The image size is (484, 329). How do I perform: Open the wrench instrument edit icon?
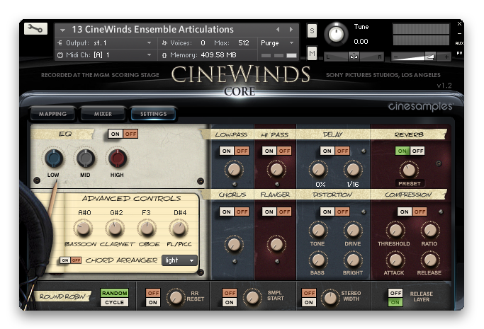tap(35, 28)
